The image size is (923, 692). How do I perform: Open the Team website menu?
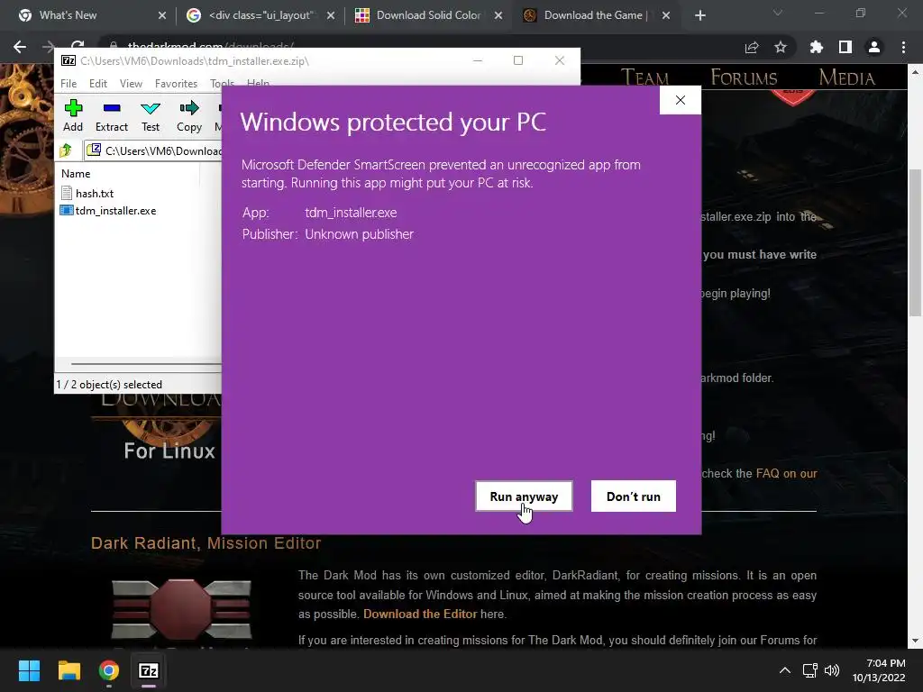644,77
